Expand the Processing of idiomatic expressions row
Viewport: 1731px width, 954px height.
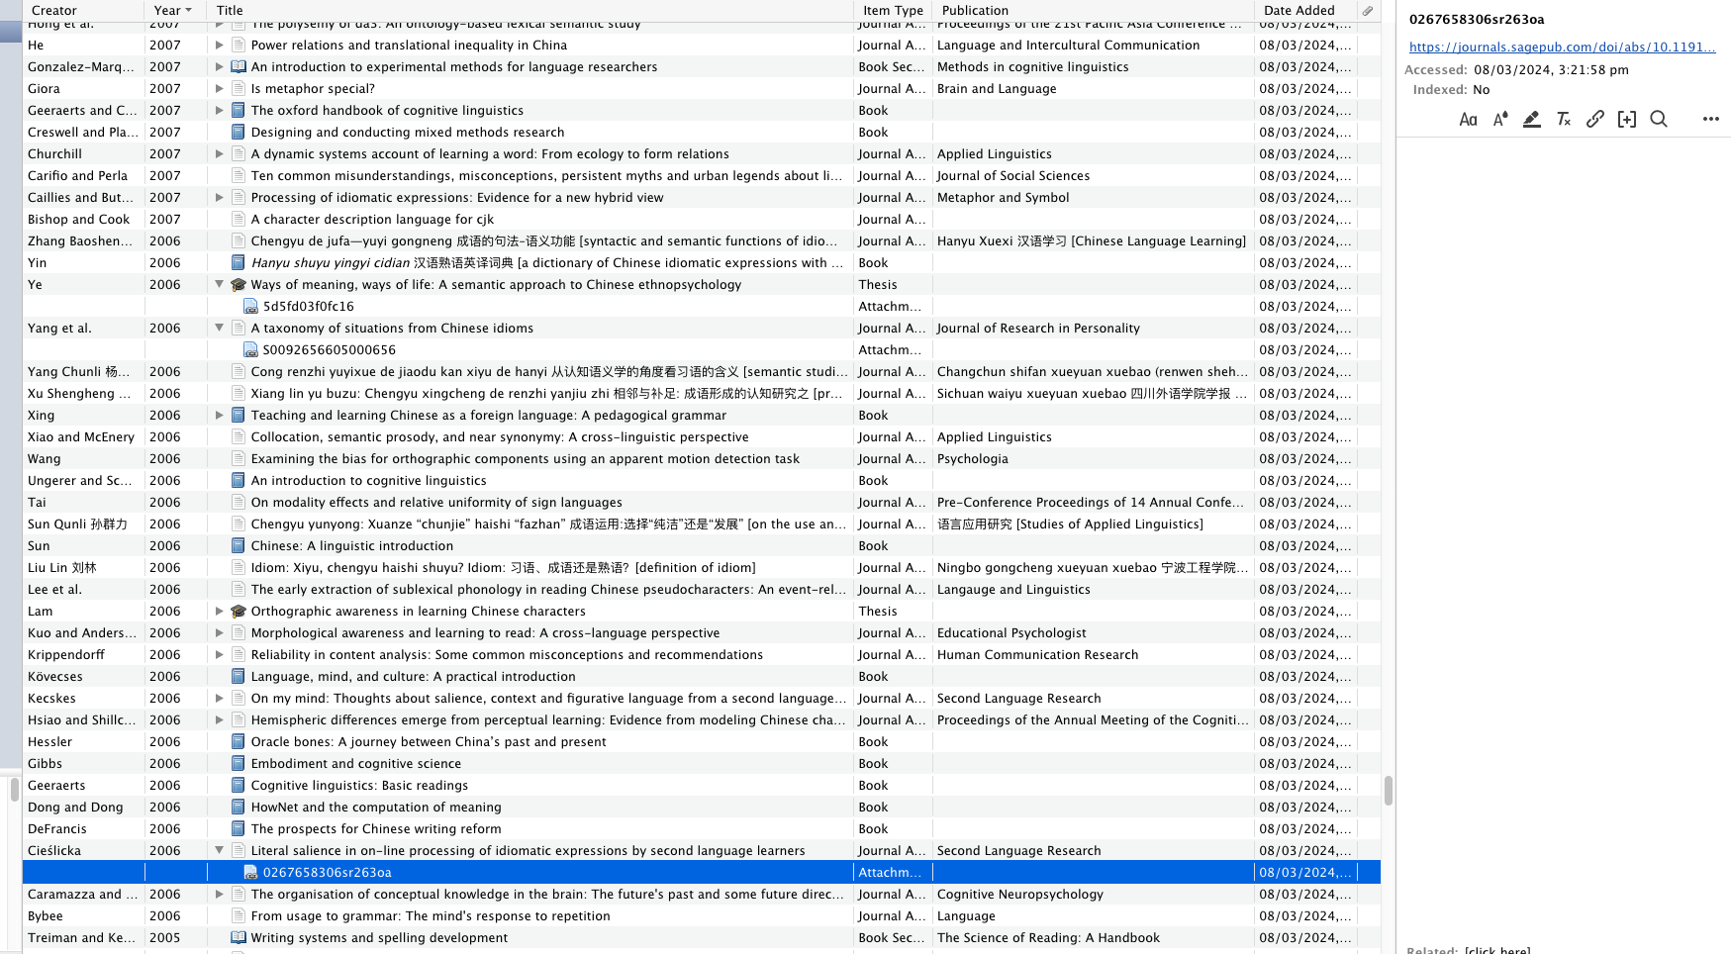tap(220, 198)
